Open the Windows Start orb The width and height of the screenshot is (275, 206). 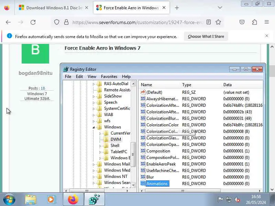point(9,199)
